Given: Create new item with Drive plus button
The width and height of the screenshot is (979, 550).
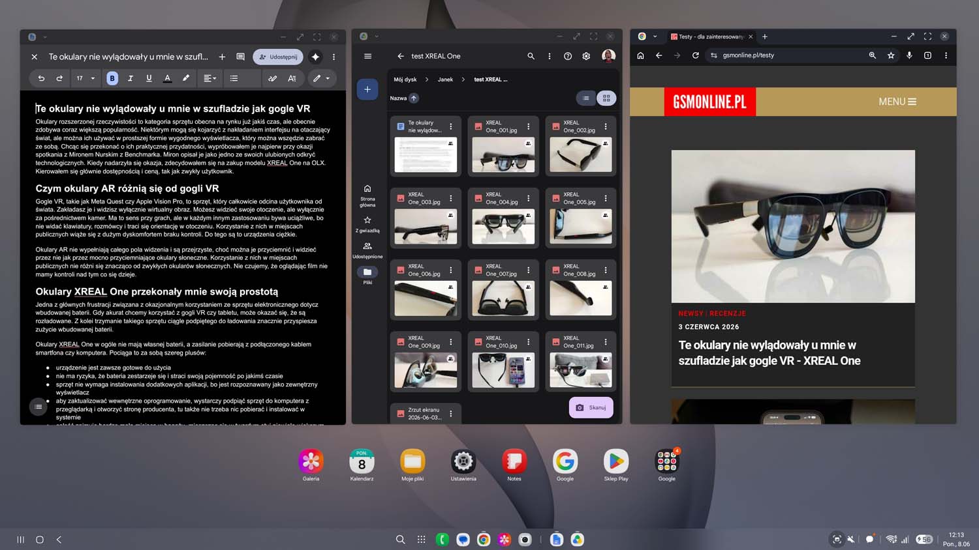Looking at the screenshot, I should 367,89.
